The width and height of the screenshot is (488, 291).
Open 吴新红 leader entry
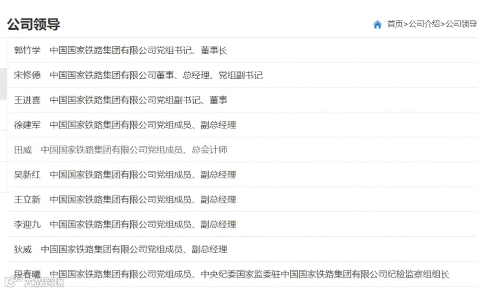click(125, 174)
